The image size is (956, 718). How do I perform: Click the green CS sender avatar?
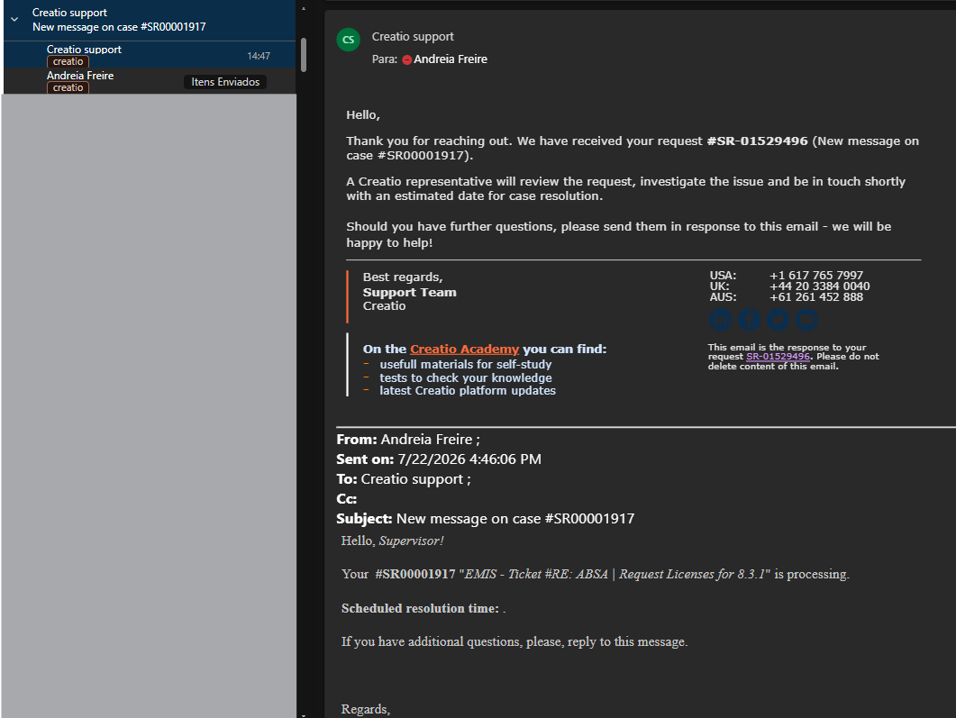(x=348, y=40)
